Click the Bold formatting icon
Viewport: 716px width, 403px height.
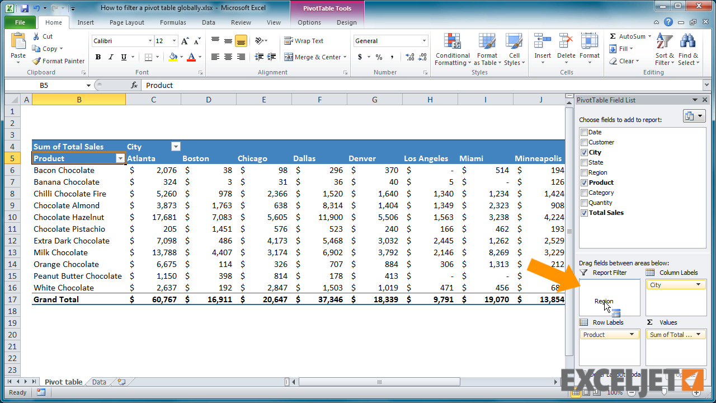(98, 57)
